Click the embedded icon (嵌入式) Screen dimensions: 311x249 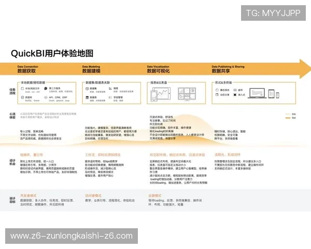[x=235, y=95]
